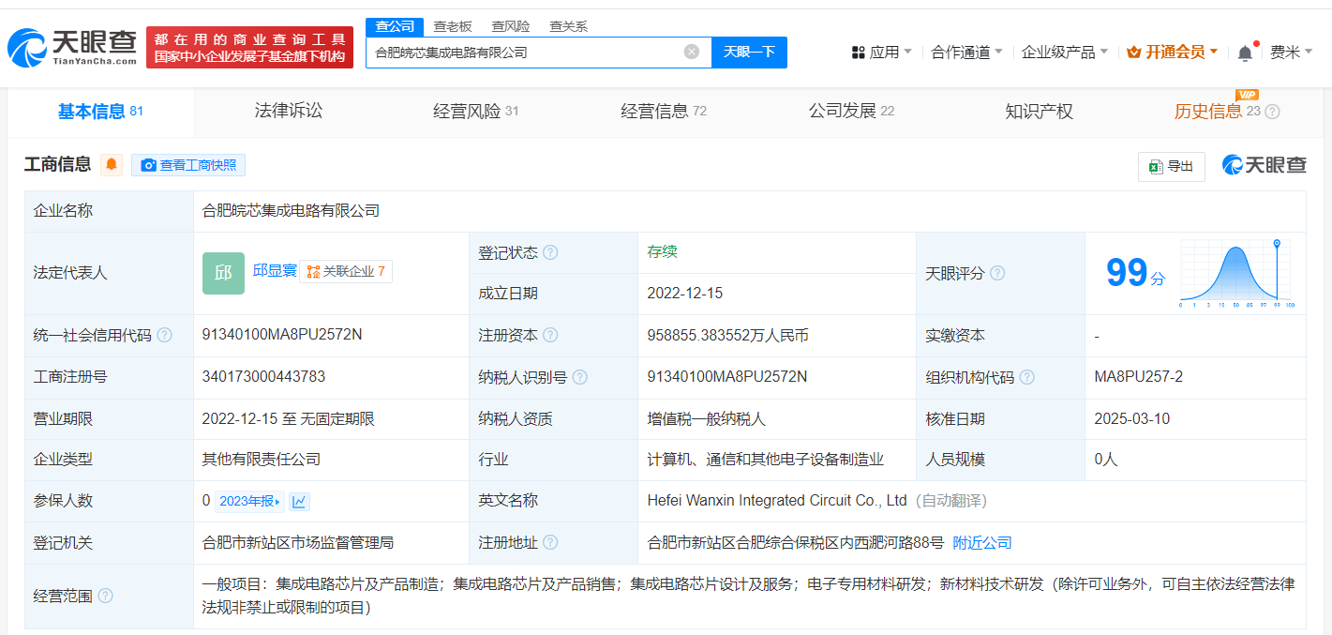Screen dimensions: 1332x635
Task: Click the help icon next to 统一社会信用代码
Action: click(x=165, y=335)
